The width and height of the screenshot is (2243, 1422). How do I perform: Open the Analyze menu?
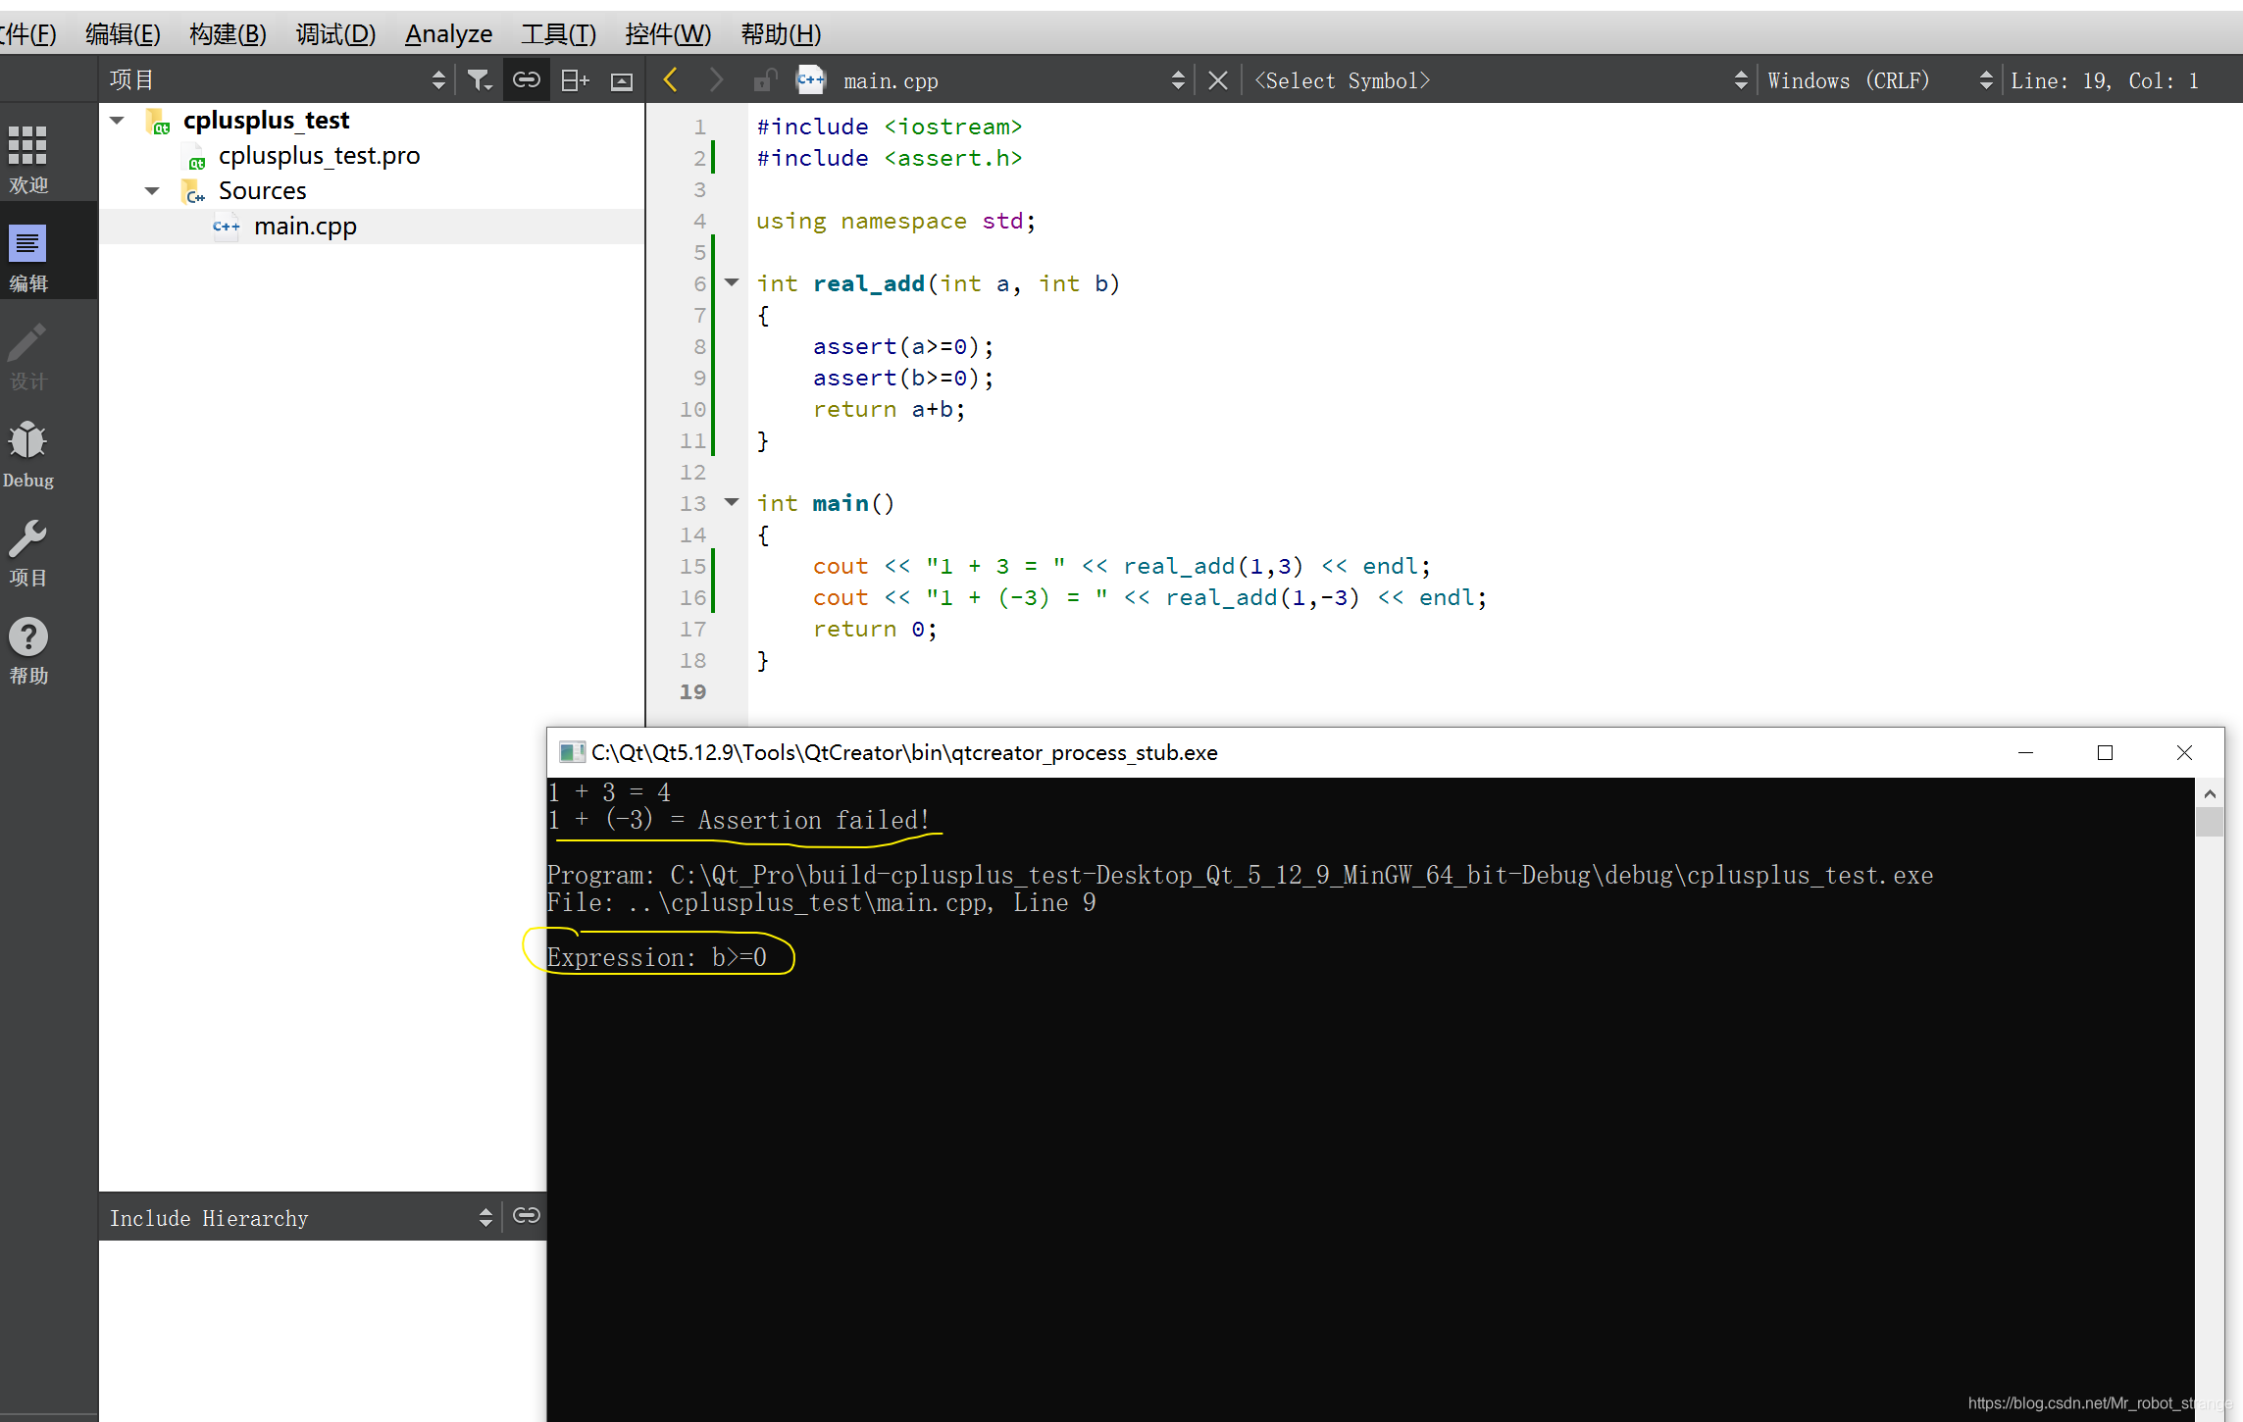coord(448,34)
